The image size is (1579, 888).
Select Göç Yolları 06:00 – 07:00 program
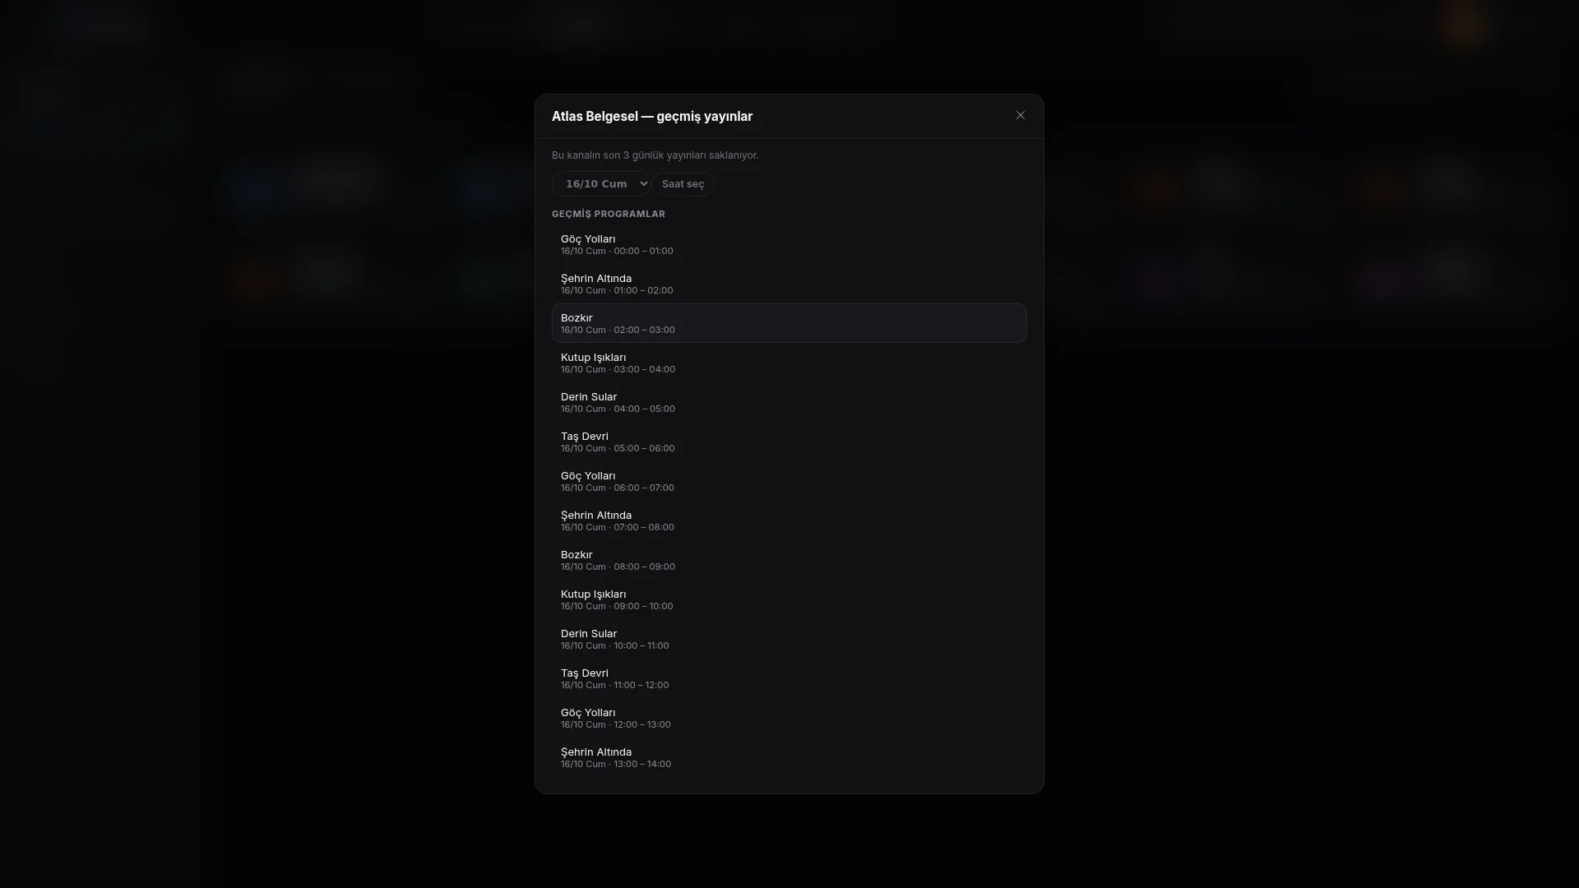[x=789, y=481]
